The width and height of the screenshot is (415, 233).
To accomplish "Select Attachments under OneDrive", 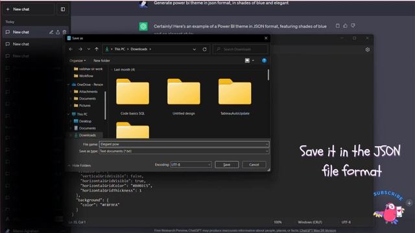I will [86, 92].
